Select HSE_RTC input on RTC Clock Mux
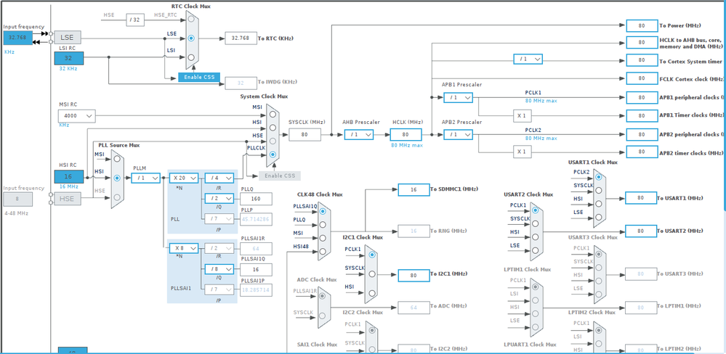 (x=190, y=20)
